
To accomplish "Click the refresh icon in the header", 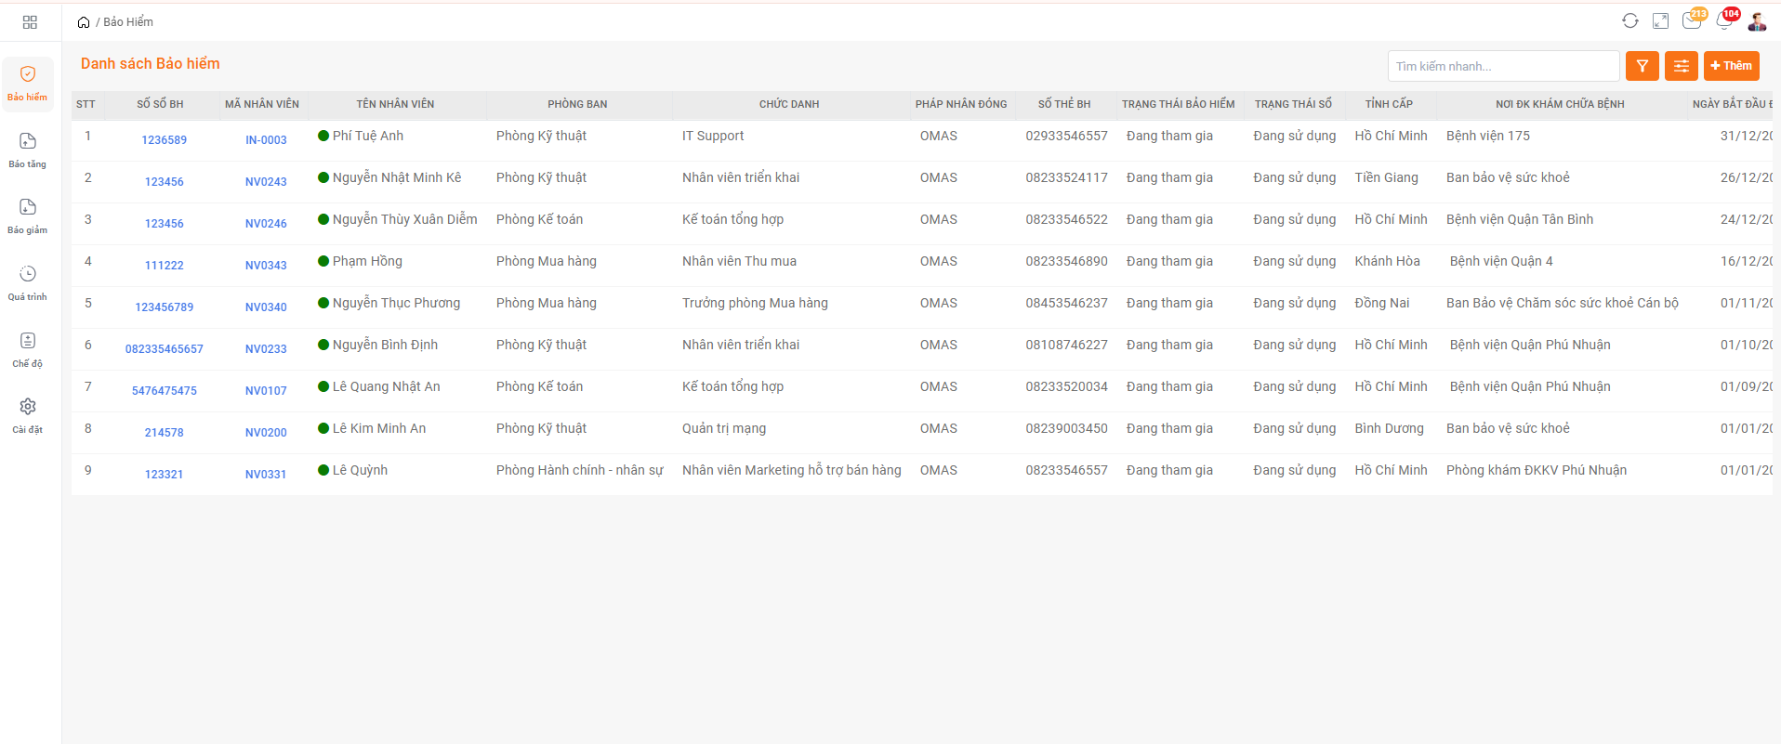I will (1630, 21).
